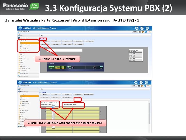This screenshot has height=140, width=186.
Task: Expand Private Network folder in upper console tree
Action: pos(24,67)
